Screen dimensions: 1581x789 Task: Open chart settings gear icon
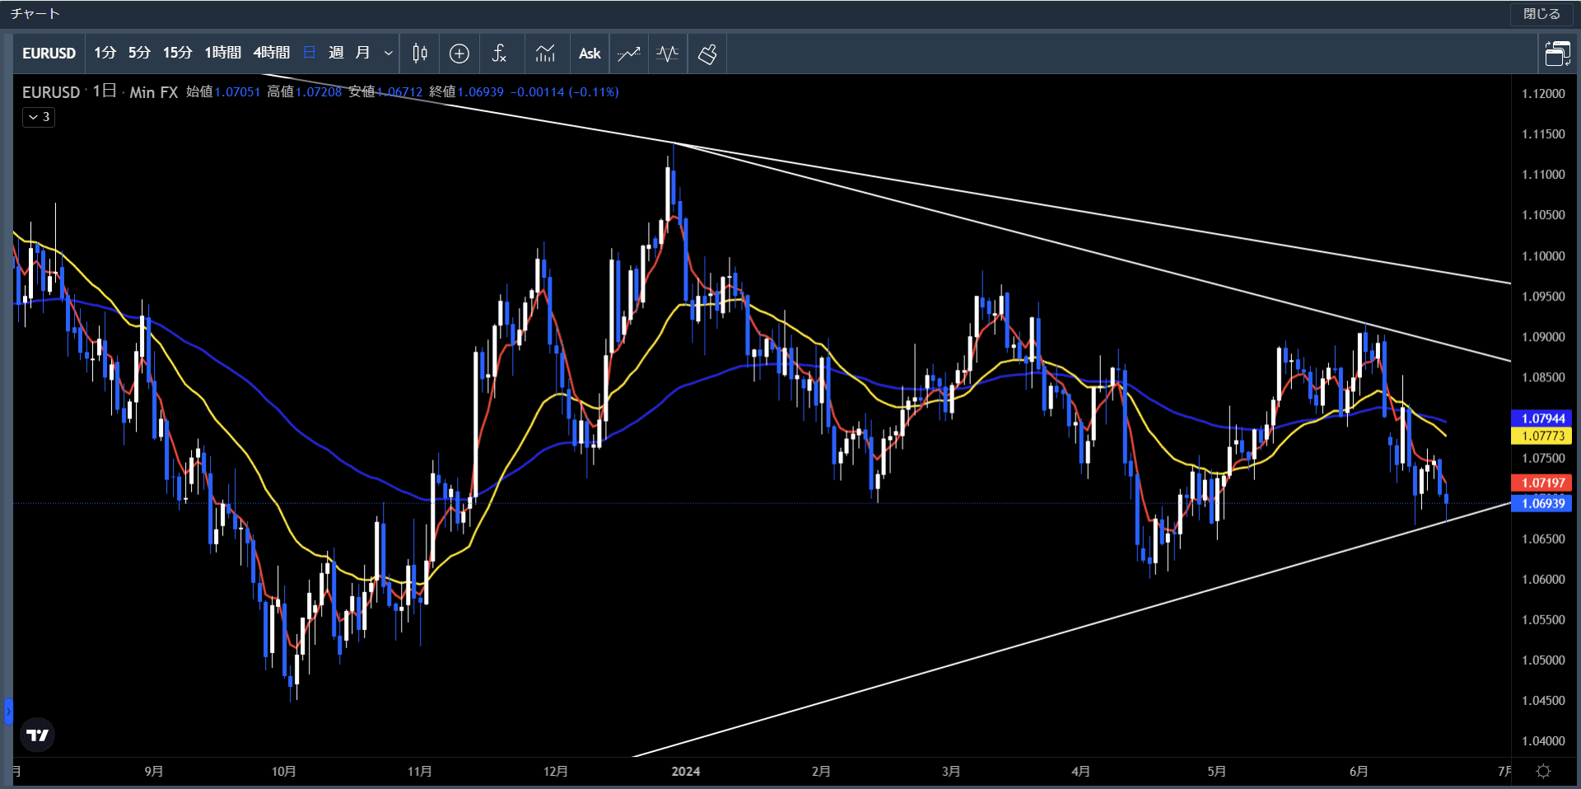click(x=1544, y=771)
